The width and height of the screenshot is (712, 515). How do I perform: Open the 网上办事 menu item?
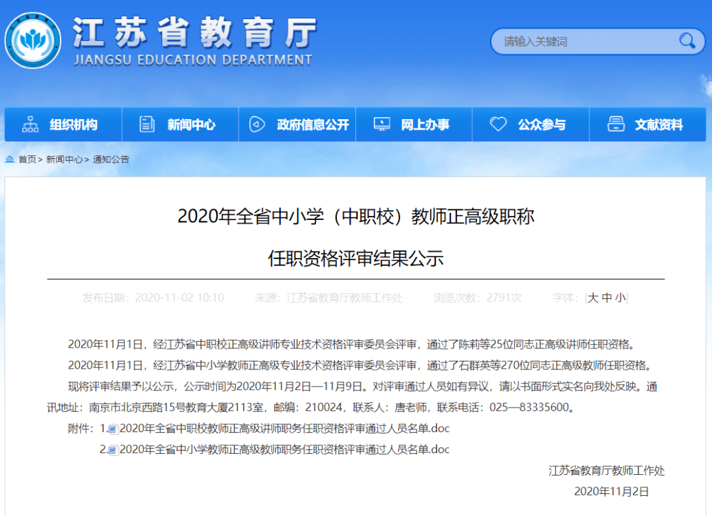coord(425,124)
